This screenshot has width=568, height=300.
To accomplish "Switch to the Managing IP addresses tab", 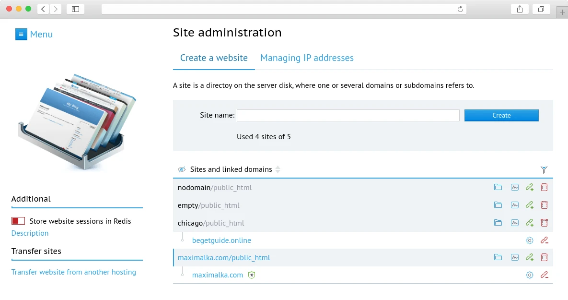I will click(307, 58).
